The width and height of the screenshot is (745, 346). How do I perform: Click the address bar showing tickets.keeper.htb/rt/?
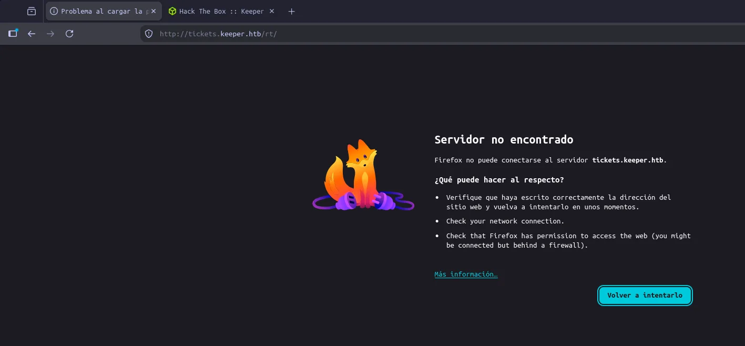tap(442, 34)
